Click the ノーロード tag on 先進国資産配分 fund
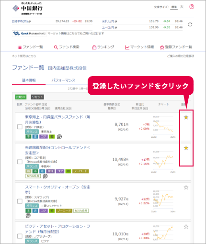206x244 pixels. pos(80,171)
